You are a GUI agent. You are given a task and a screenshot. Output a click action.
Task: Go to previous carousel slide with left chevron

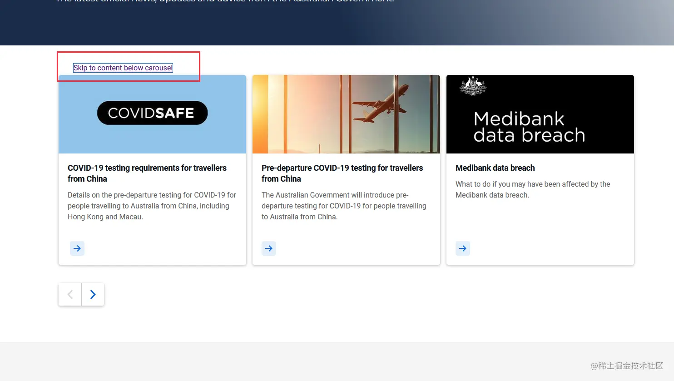click(x=70, y=294)
